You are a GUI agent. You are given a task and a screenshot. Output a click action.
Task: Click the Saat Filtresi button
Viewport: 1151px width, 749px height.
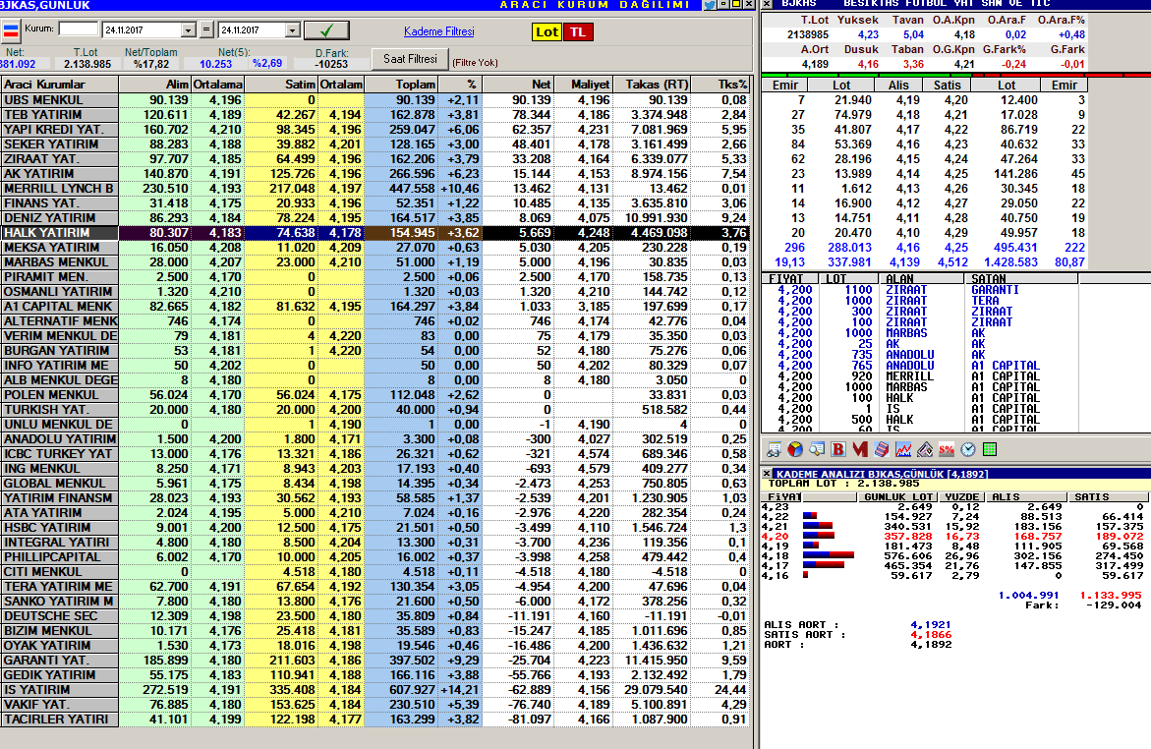point(410,59)
